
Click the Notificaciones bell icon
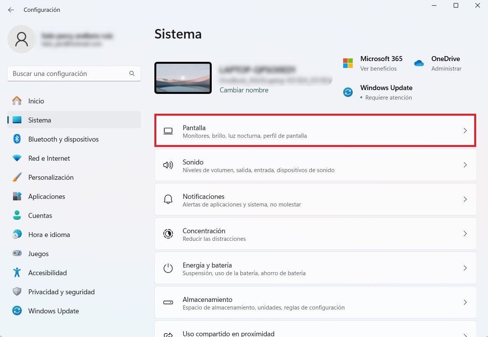click(168, 199)
